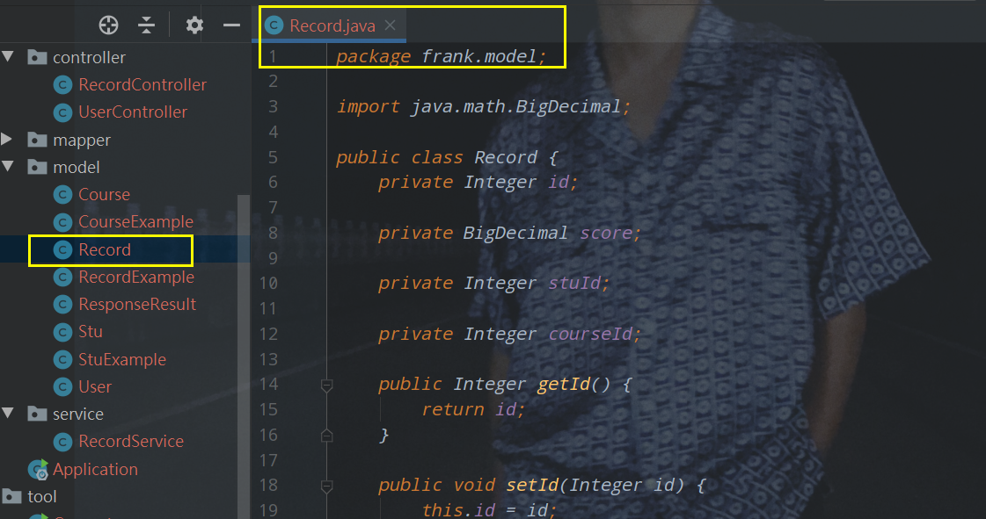The height and width of the screenshot is (519, 986).
Task: Click 'private Integer stuId;' field line
Action: click(493, 283)
